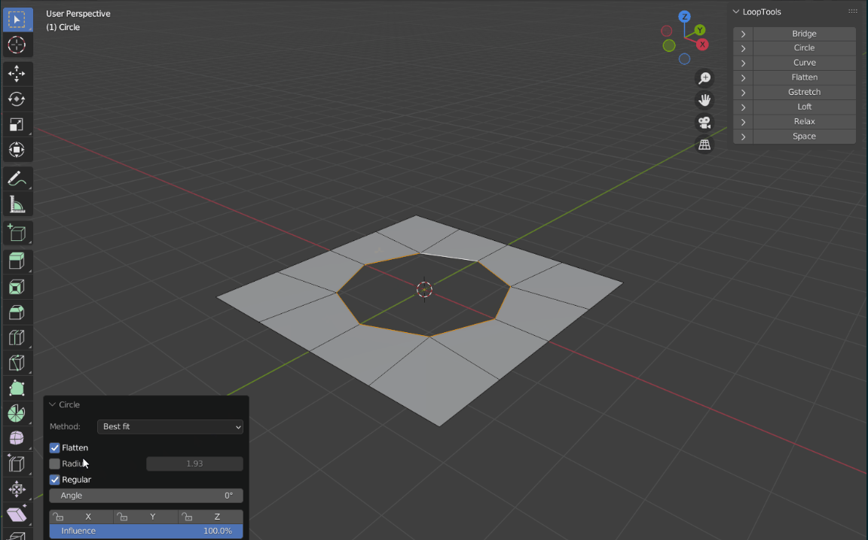868x540 pixels.
Task: Click the Angle 0° slider
Action: [146, 496]
